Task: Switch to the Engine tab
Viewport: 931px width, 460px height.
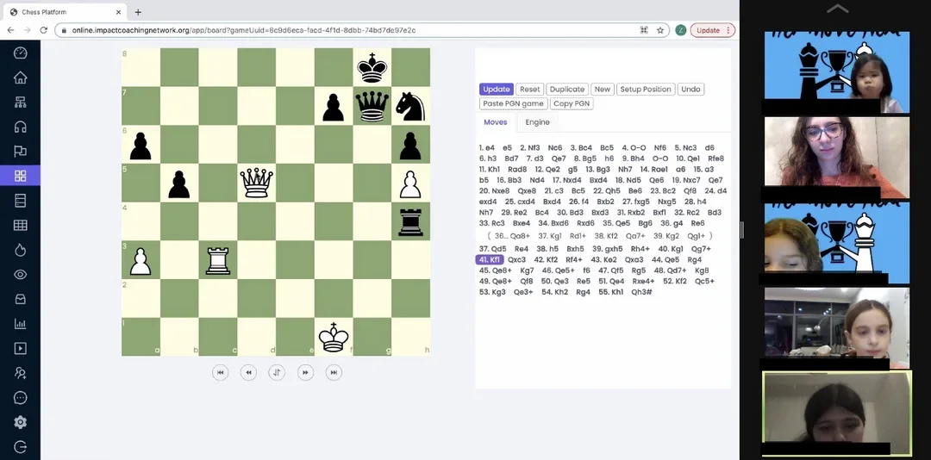Action: pyautogui.click(x=537, y=122)
